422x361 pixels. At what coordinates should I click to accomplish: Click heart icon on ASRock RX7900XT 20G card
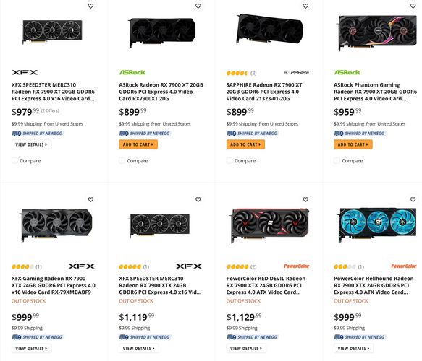198,6
